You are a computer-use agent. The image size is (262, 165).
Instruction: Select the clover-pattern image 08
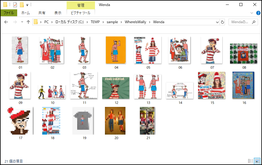244,54
